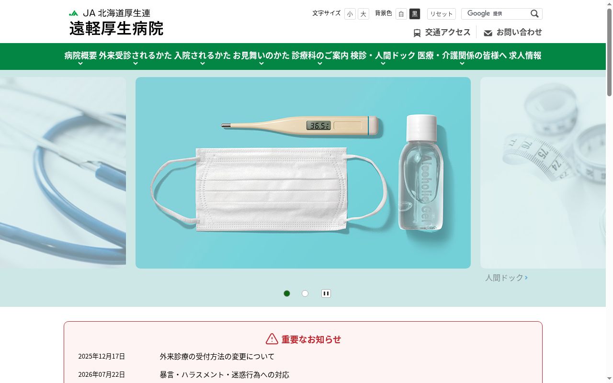Expand the 診療科のご案内 menu chevron

pos(320,63)
